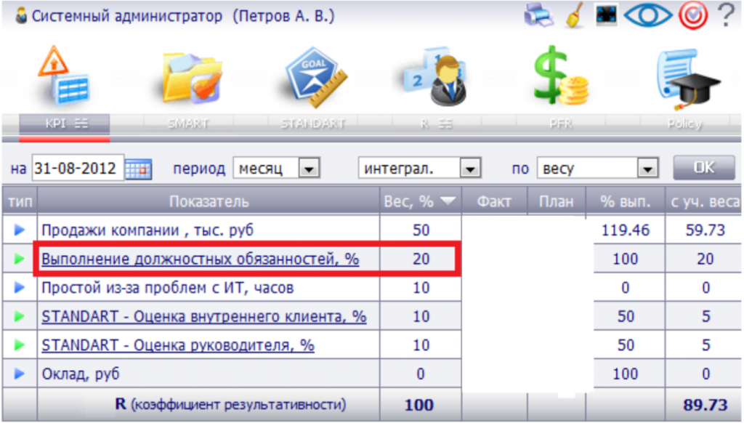Viewport: 744px width, 423px height.
Task: Click the printer icon in header
Action: [538, 15]
